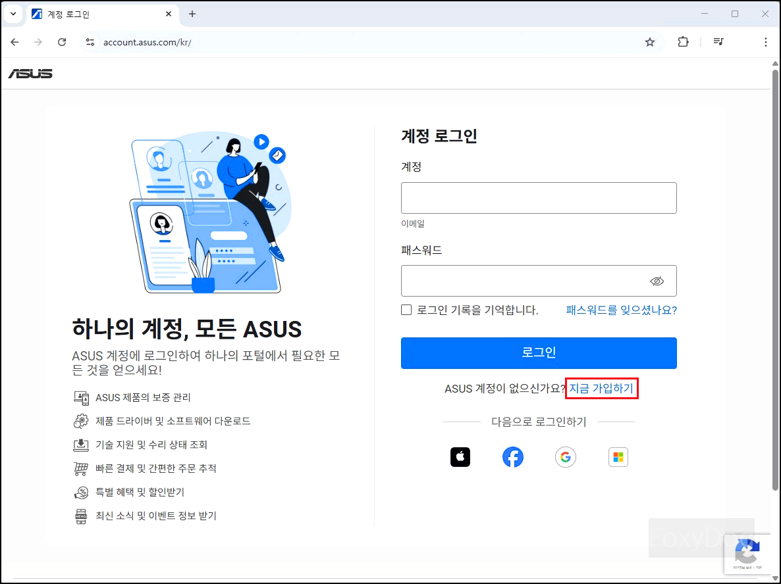The width and height of the screenshot is (781, 584).
Task: Sign in with Apple icon
Action: 460,456
